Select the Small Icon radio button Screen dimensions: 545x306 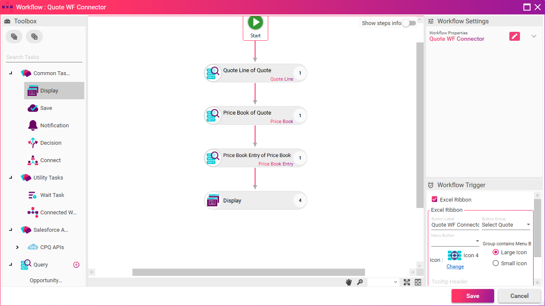(x=495, y=263)
